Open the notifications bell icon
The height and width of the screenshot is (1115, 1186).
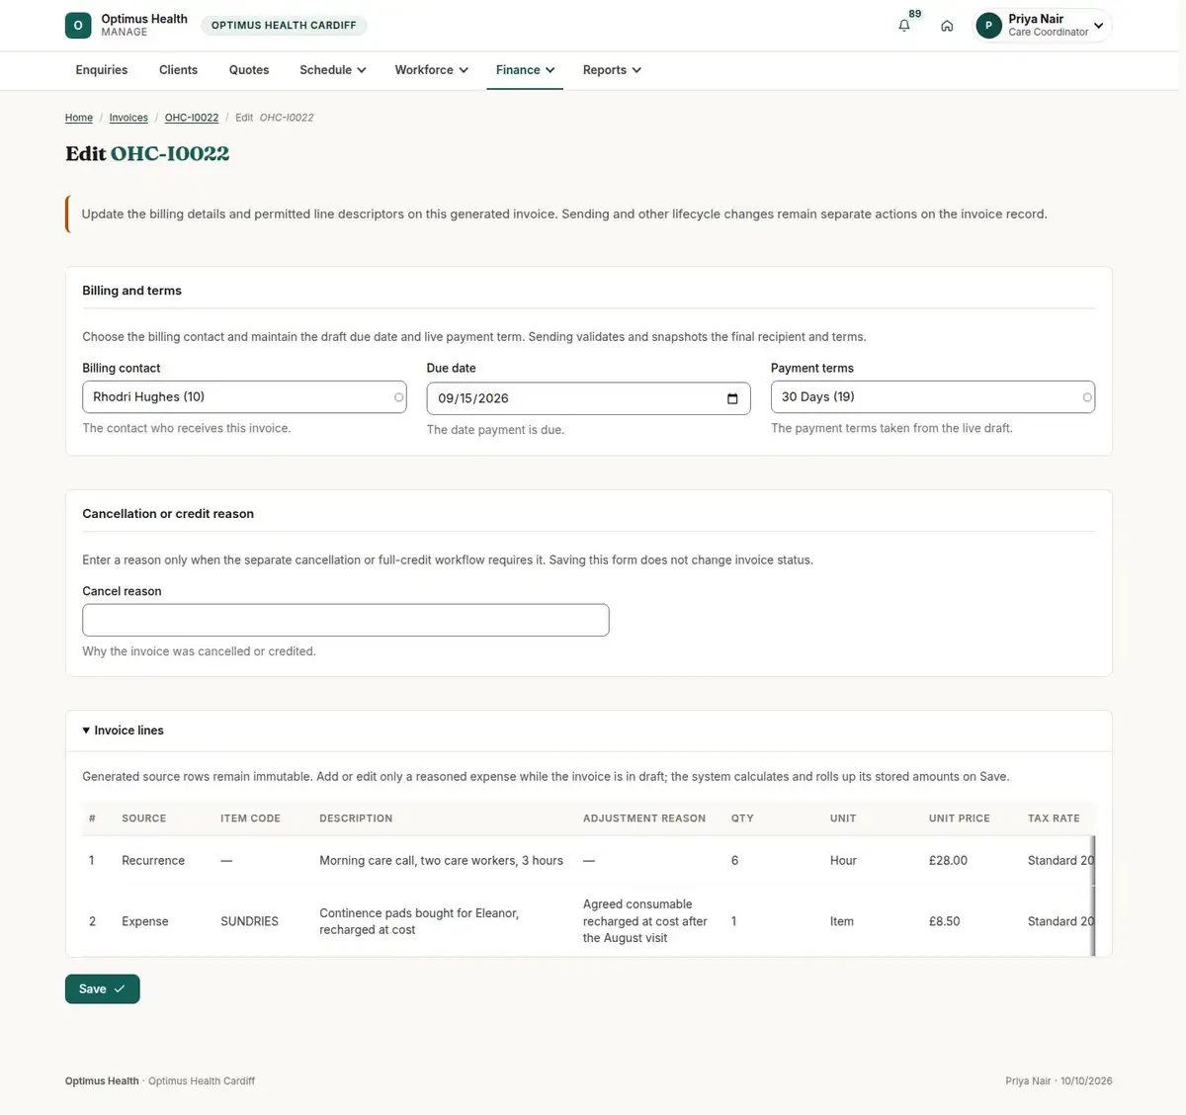(904, 26)
